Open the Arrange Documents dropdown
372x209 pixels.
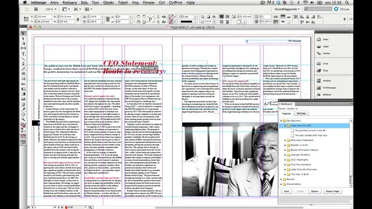click(x=88, y=9)
